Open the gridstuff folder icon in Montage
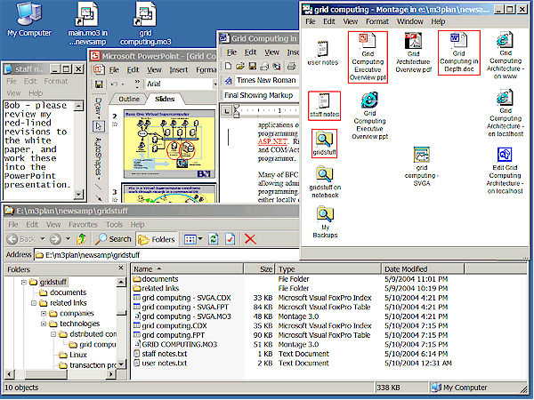 point(324,143)
